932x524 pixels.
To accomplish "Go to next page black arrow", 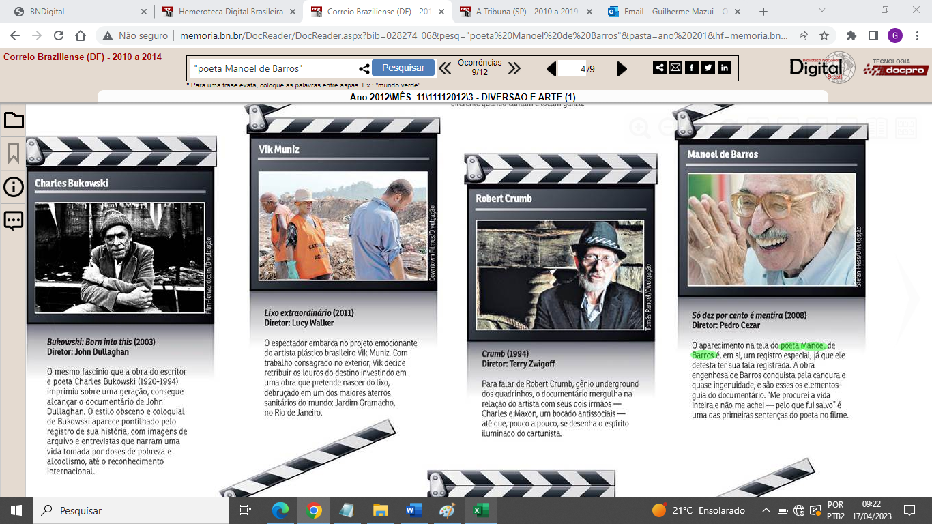I will (x=622, y=68).
